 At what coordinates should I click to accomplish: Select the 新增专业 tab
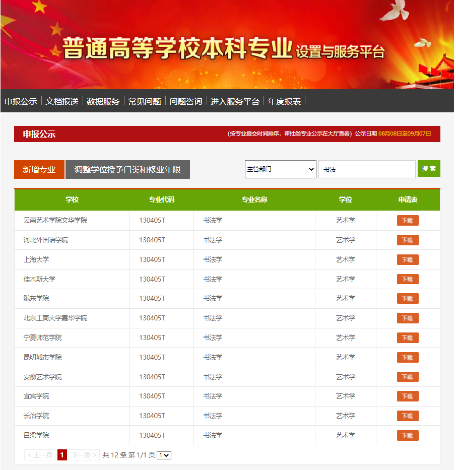pos(39,170)
